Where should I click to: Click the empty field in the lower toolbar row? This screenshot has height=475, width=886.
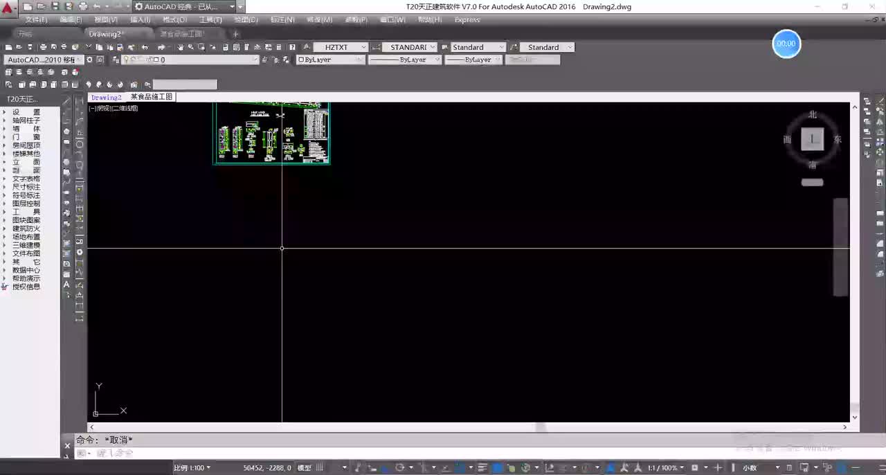tap(185, 84)
